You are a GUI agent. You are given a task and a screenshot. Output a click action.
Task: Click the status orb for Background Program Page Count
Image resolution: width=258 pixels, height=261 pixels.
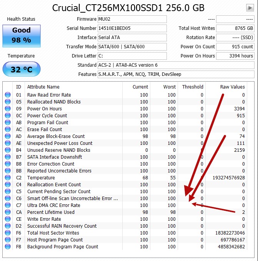(8, 246)
